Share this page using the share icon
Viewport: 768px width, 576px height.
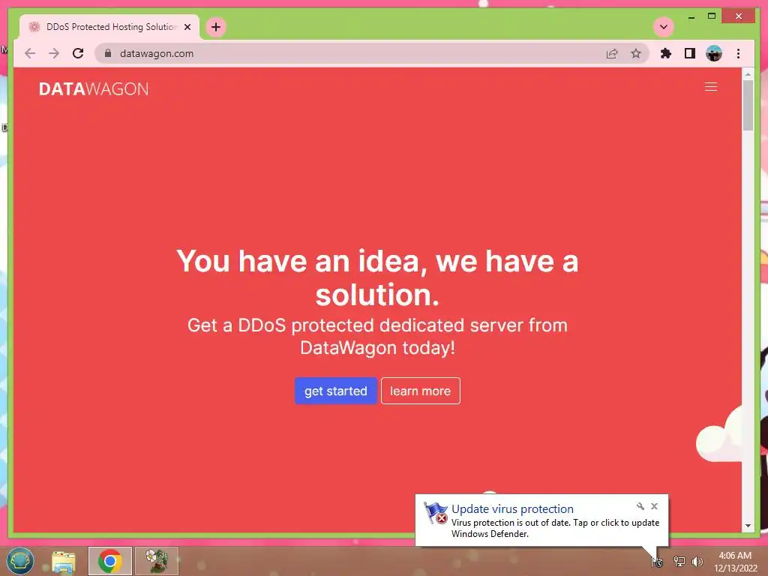tap(612, 53)
